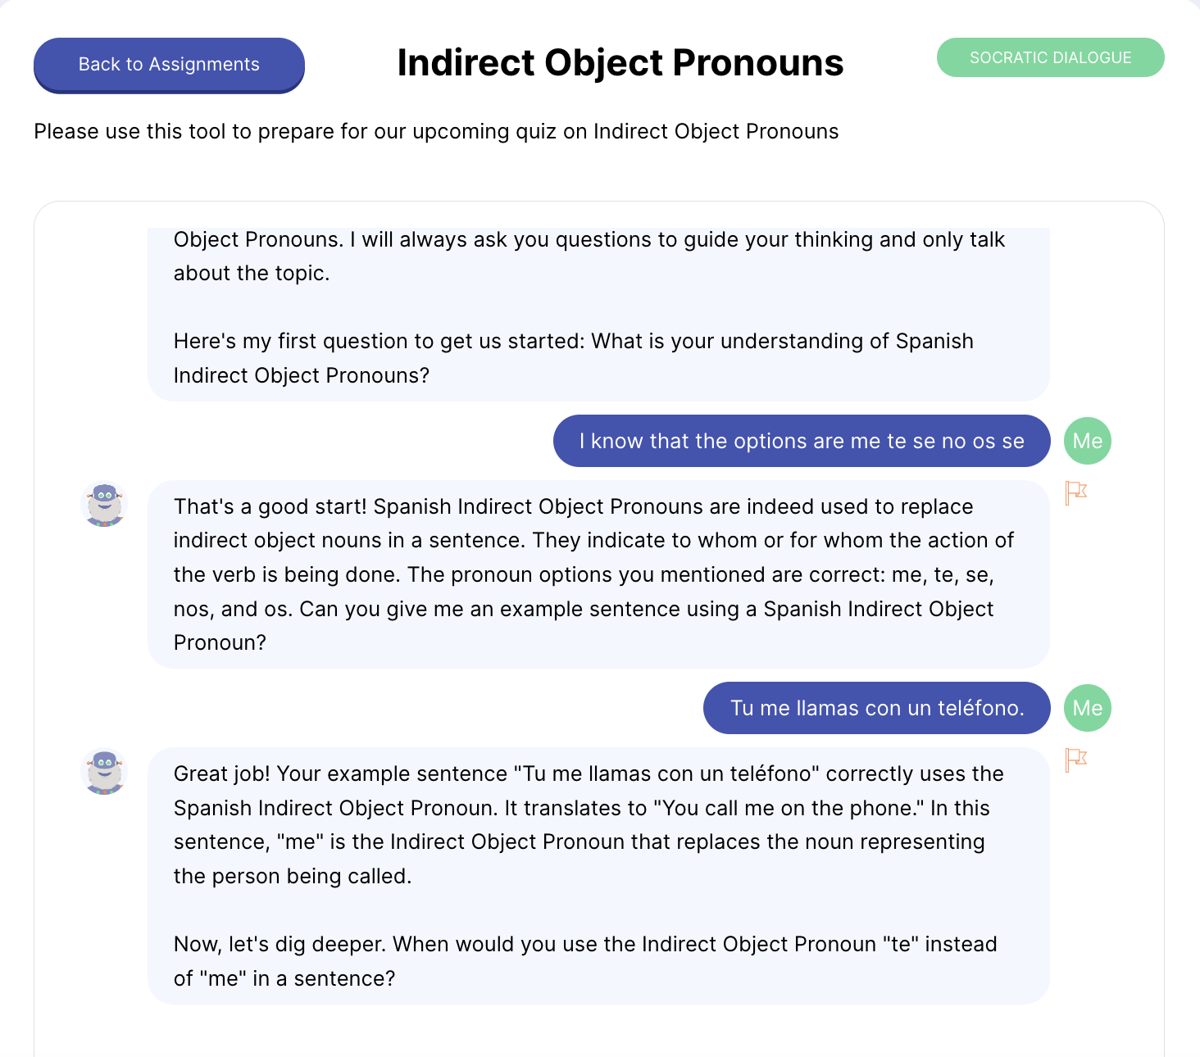This screenshot has width=1200, height=1057.
Task: Click Me avatar next to pronoun options message
Action: click(1087, 441)
